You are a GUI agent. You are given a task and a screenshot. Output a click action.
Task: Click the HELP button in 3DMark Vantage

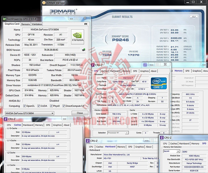click(194, 17)
